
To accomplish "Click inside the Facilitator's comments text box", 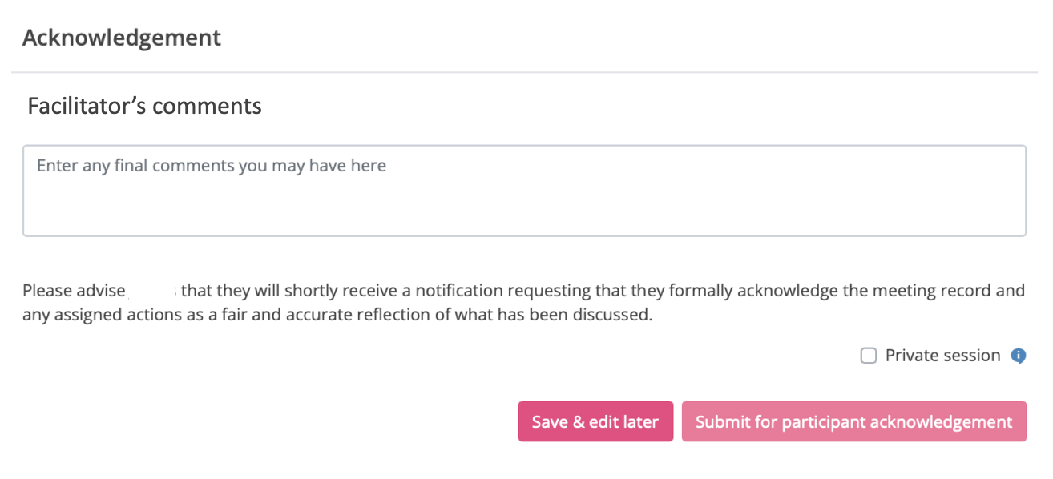I will point(524,191).
